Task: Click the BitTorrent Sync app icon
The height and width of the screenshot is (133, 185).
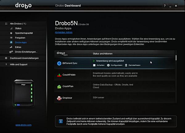Action: pyautogui.click(x=59, y=63)
